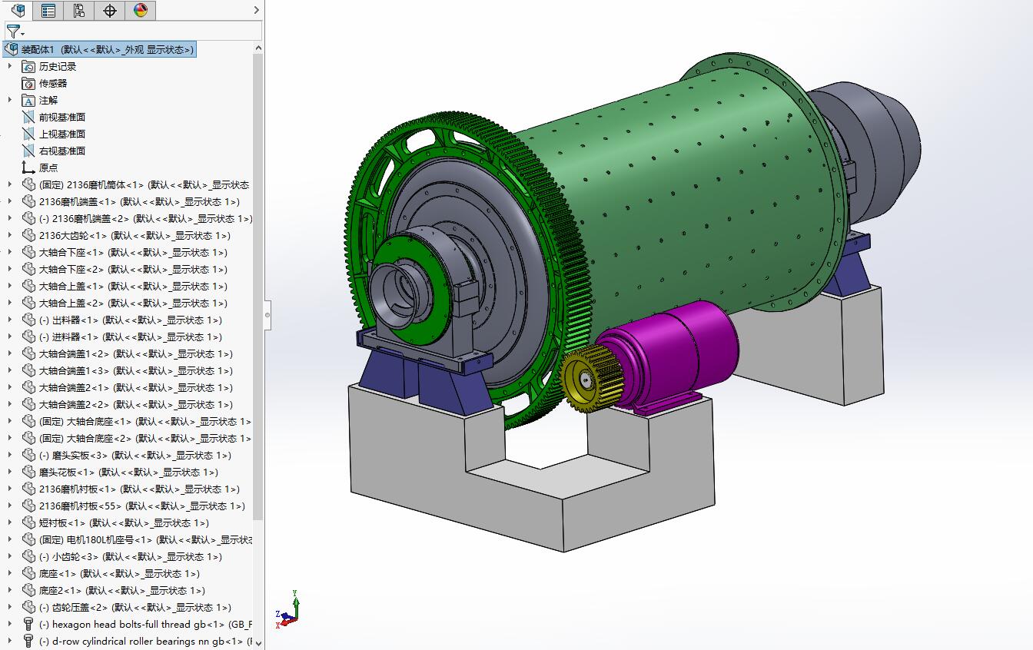1033x650 pixels.
Task: Expand the 历史记录 folder
Action: (x=10, y=66)
